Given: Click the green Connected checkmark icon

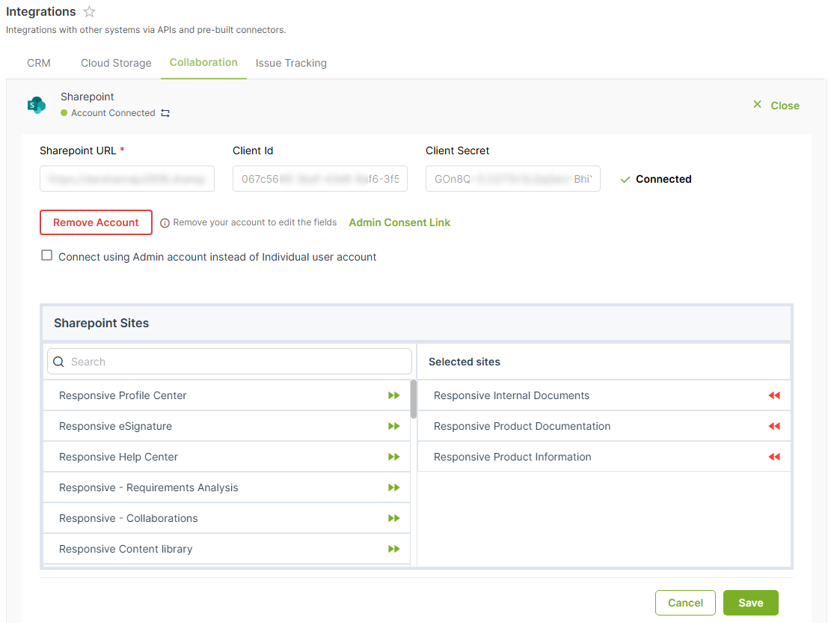Looking at the screenshot, I should click(626, 179).
